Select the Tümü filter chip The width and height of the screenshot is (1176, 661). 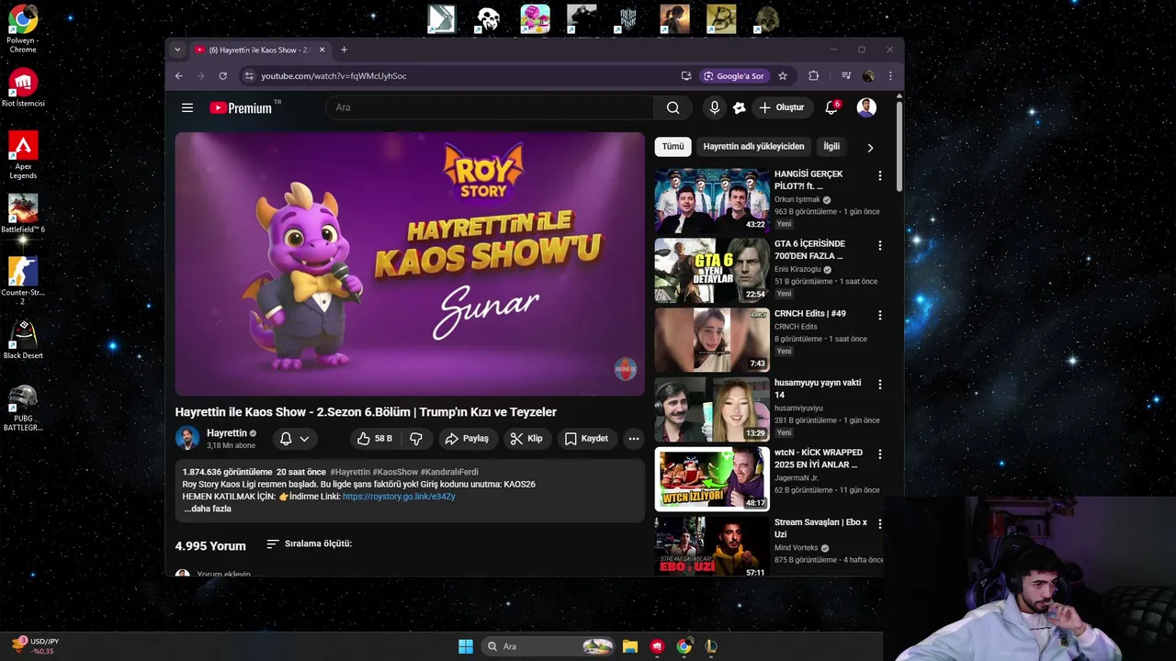coord(673,146)
